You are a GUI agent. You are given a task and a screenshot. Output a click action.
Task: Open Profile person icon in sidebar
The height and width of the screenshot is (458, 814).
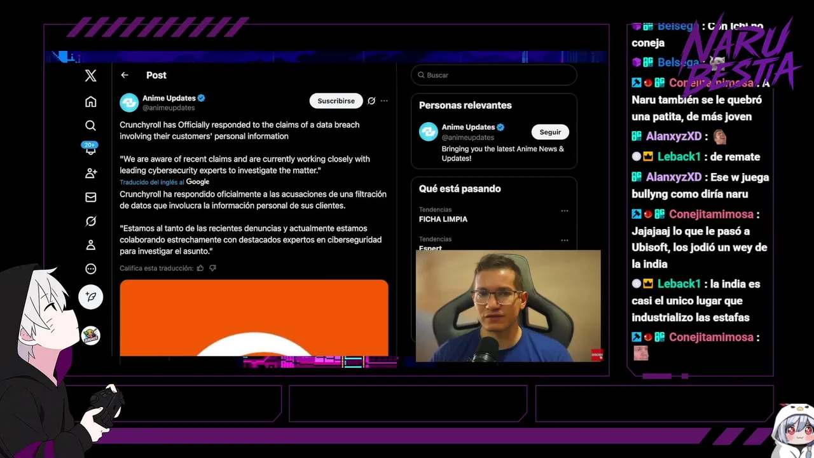(x=90, y=245)
